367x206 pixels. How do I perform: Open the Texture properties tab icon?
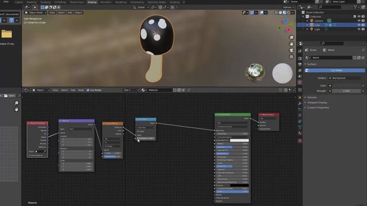(x=300, y=141)
